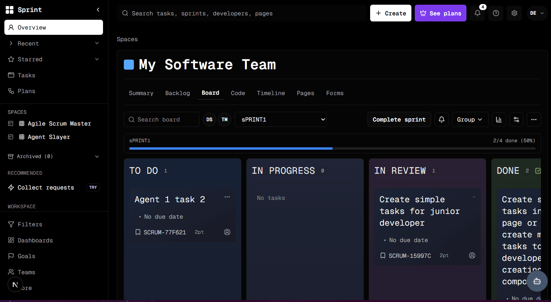Open the board chart insights icon

[499, 120]
